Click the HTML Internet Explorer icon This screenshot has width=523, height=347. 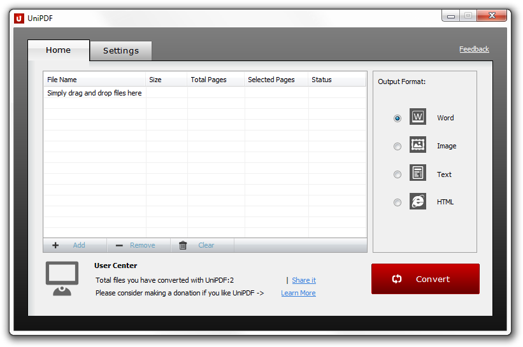[x=418, y=201]
